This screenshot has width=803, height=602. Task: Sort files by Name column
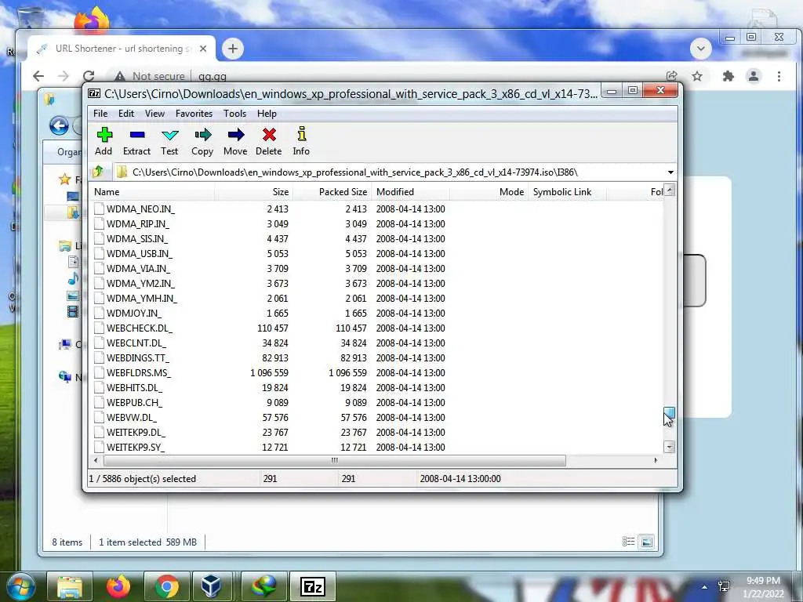[x=152, y=192]
